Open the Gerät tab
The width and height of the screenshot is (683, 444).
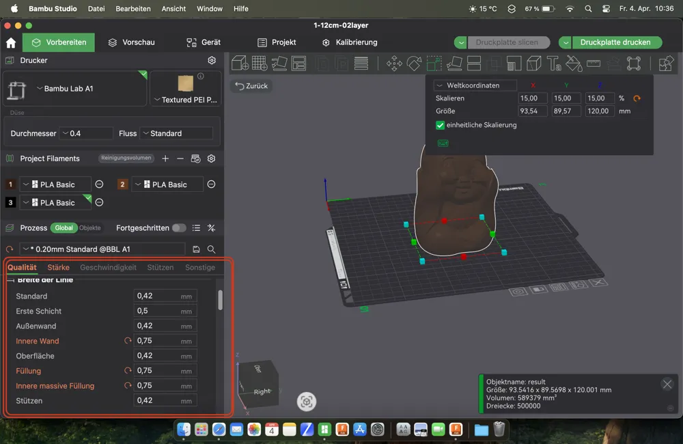(204, 42)
